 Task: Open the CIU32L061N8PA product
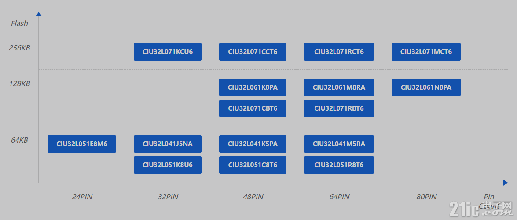point(426,87)
